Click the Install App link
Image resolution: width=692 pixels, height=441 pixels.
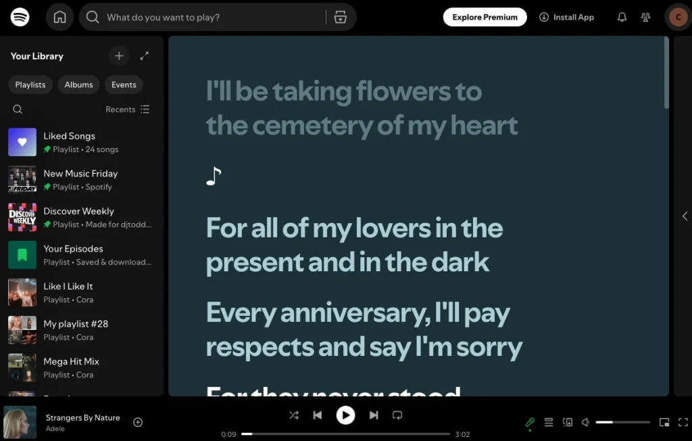567,17
